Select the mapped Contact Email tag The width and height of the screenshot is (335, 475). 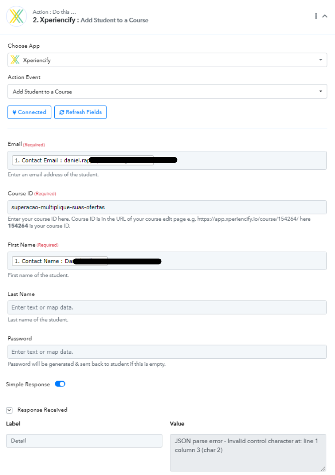coord(83,160)
